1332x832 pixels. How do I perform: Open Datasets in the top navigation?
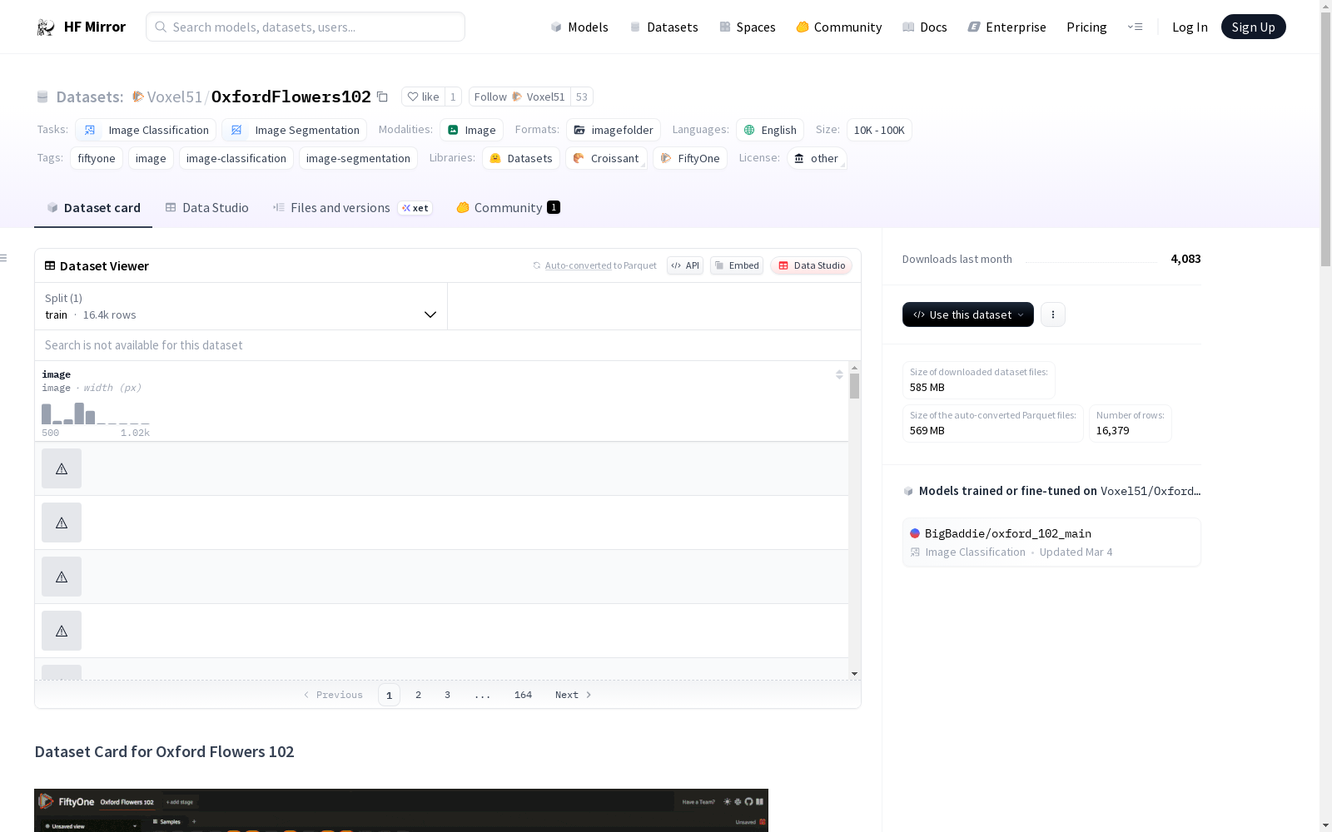pos(664,27)
